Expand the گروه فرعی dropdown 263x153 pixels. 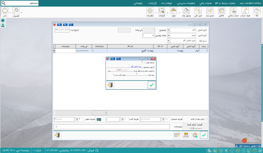tap(168, 35)
